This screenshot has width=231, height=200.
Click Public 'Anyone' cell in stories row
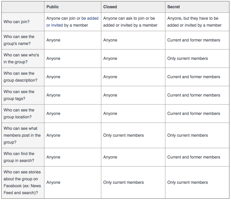click(x=53, y=182)
